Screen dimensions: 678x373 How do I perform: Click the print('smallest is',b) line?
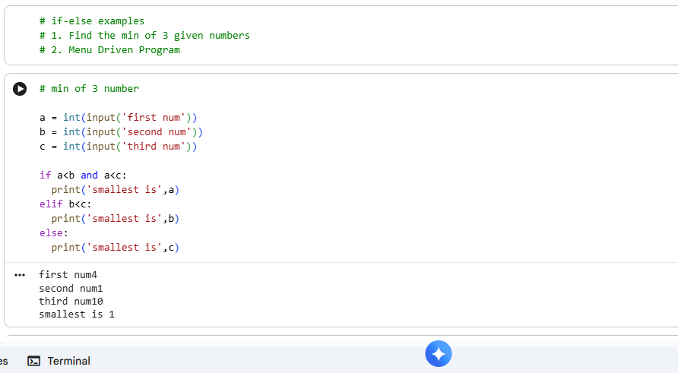tap(115, 219)
